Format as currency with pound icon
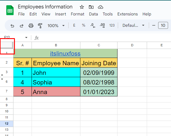 tap(74, 25)
